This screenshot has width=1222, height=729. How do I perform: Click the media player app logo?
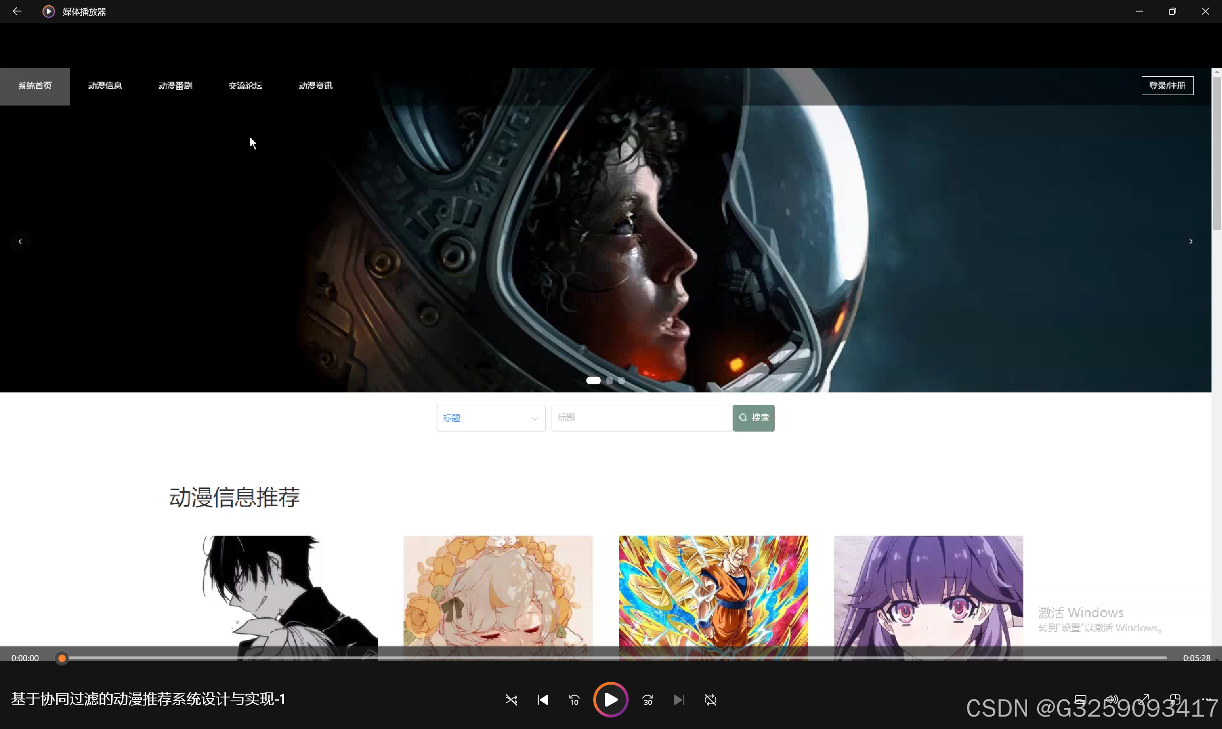[48, 11]
